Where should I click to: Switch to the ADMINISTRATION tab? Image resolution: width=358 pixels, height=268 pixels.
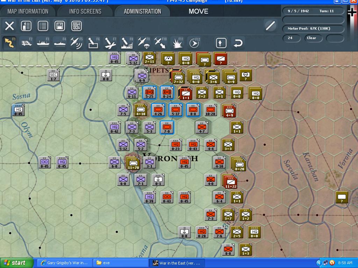(142, 11)
